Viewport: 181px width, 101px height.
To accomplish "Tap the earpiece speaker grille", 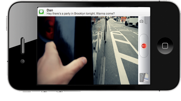I will (x=23, y=46).
